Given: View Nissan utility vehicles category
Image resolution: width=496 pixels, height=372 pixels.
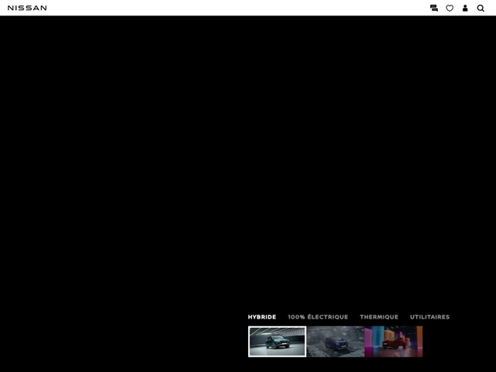Looking at the screenshot, I should pyautogui.click(x=429, y=317).
